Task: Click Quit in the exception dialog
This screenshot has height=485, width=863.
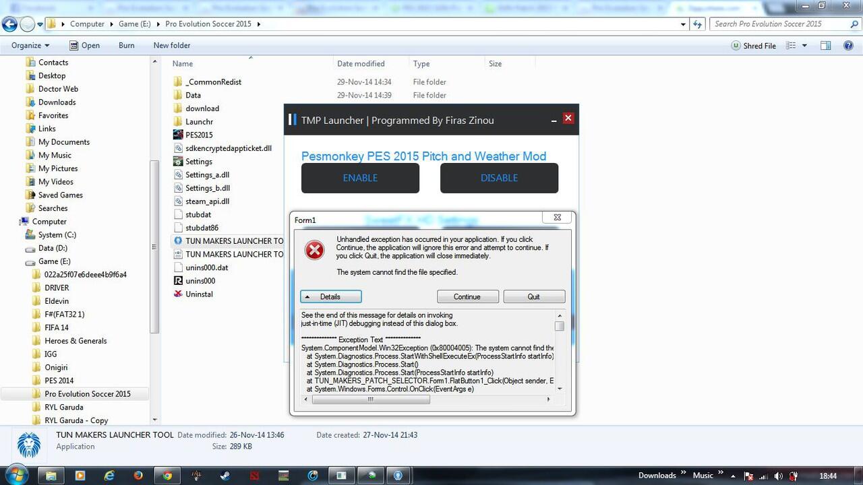Action: [534, 296]
